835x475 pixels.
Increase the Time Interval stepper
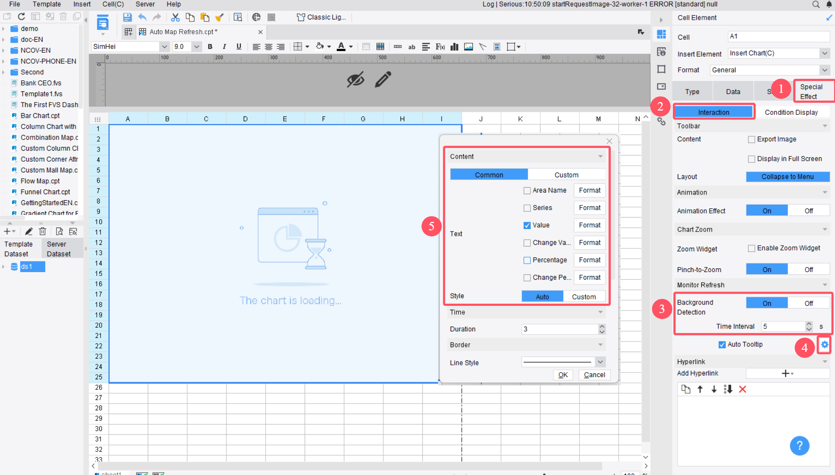pos(808,324)
